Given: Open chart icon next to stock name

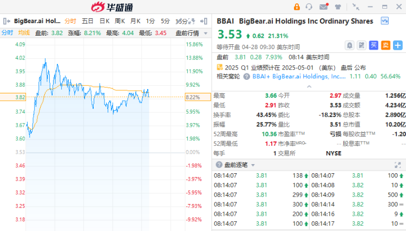Looking at the screenshot, I should click(x=384, y=21).
